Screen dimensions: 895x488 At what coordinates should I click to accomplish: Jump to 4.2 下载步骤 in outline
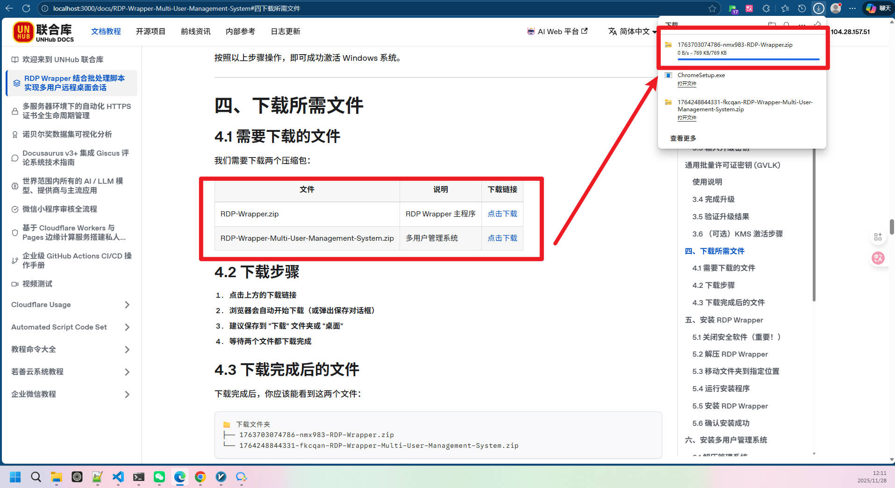(x=713, y=285)
